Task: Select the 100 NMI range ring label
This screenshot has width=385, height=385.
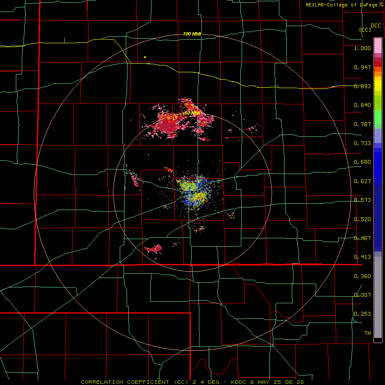Action: click(192, 34)
